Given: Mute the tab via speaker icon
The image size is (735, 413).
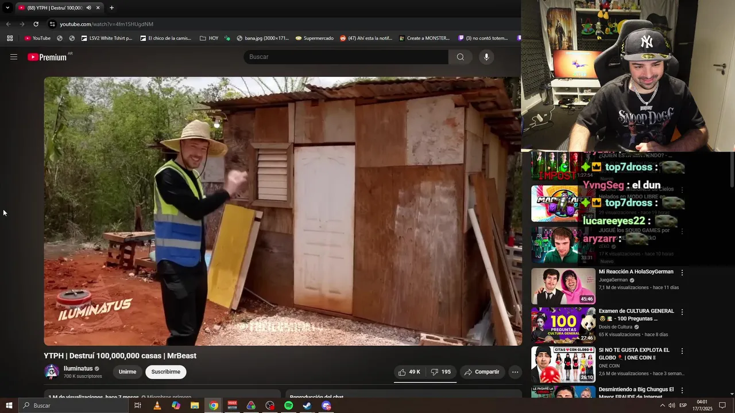Looking at the screenshot, I should pyautogui.click(x=88, y=7).
